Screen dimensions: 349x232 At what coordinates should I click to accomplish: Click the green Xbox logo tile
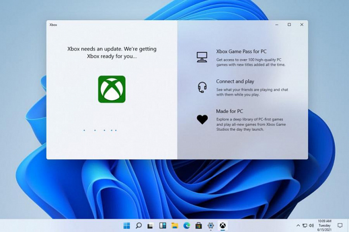pos(112,89)
